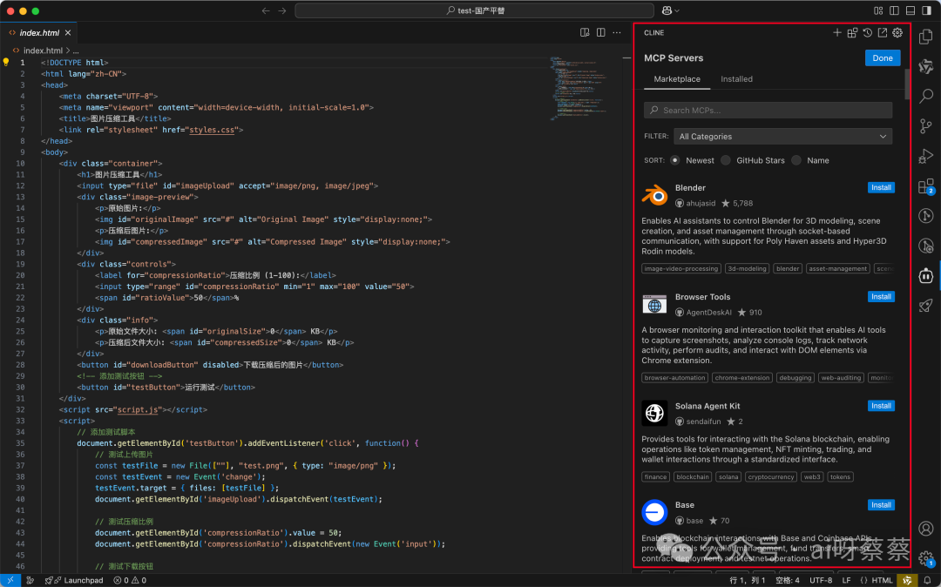Open the Cline robot icon in activity bar
The height and width of the screenshot is (587, 941).
click(x=926, y=276)
